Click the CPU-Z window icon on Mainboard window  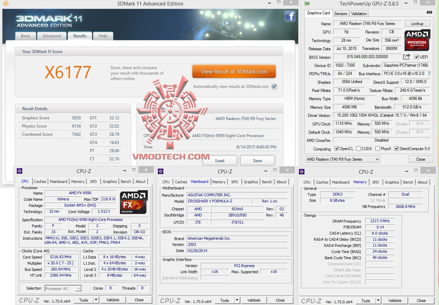pos(161,170)
